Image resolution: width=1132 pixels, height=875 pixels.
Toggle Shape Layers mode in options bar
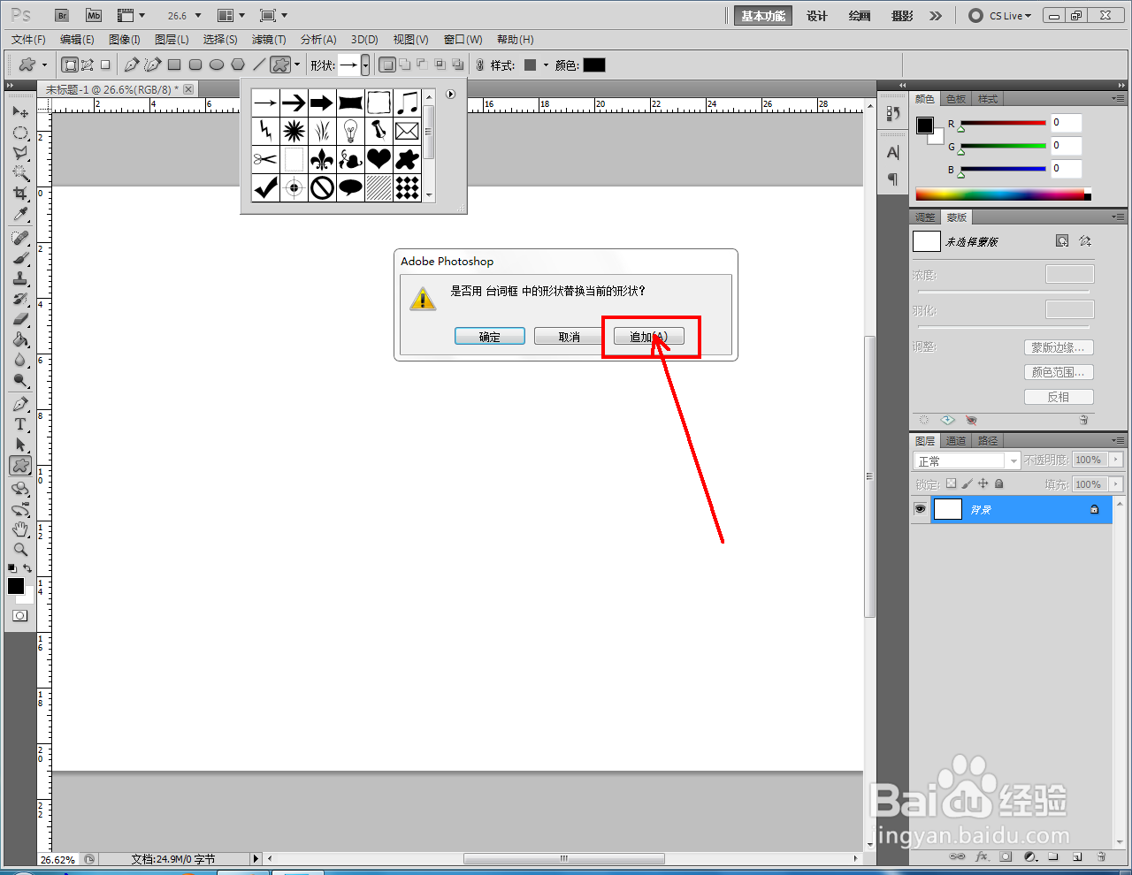point(70,65)
